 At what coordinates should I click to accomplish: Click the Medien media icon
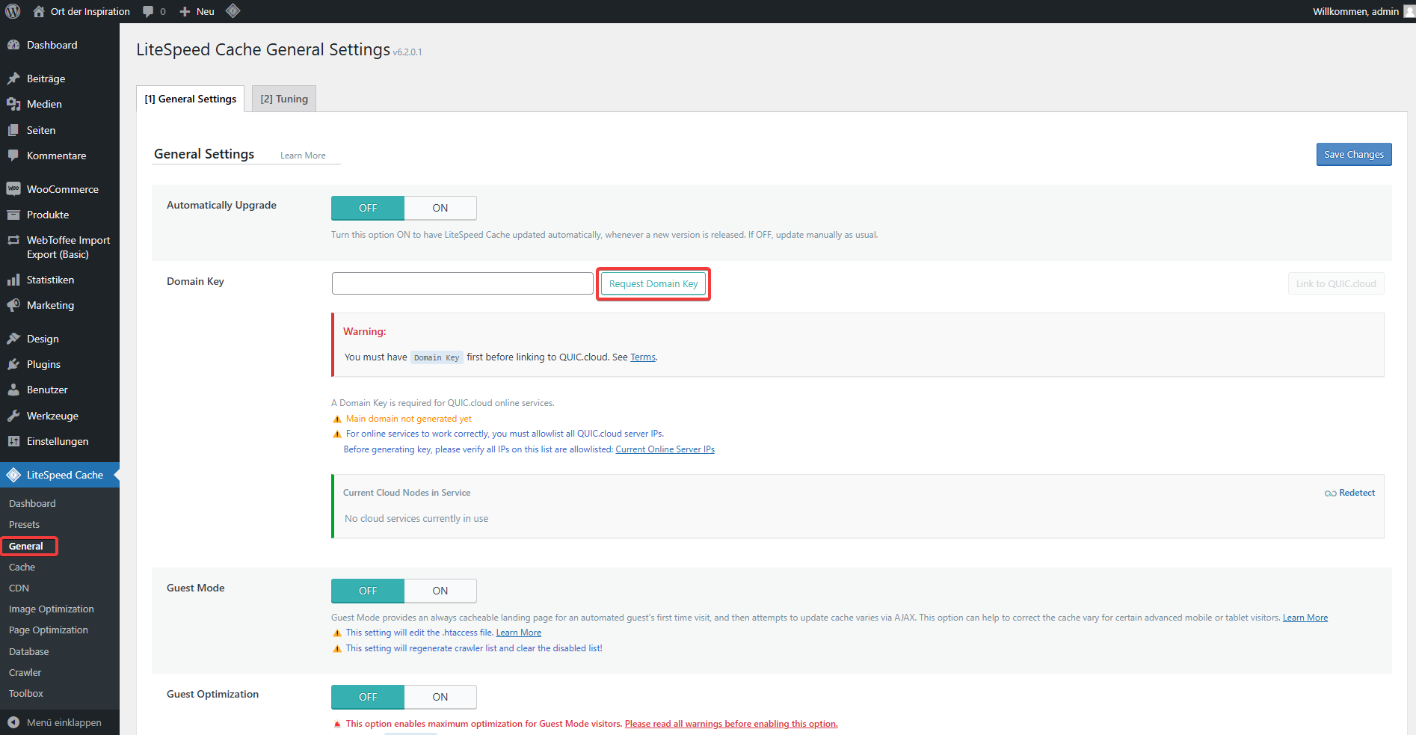pyautogui.click(x=13, y=104)
